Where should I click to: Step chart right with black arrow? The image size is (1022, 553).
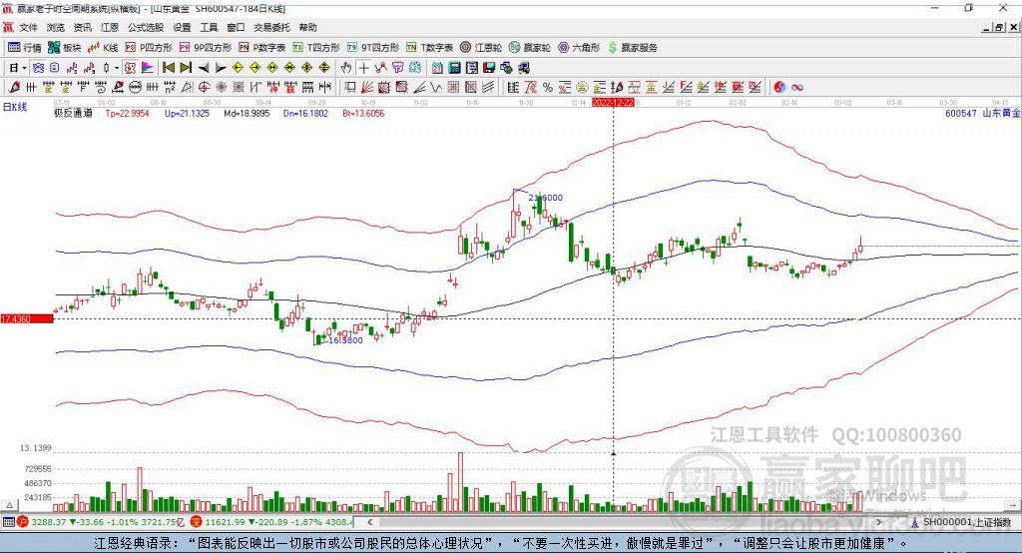point(221,68)
